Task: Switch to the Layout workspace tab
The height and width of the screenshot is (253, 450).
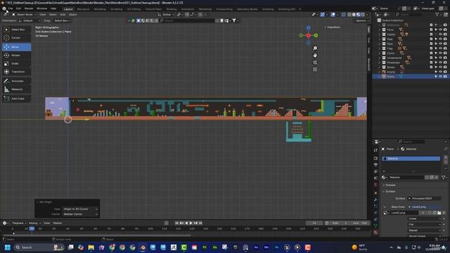Action: pyautogui.click(x=68, y=9)
